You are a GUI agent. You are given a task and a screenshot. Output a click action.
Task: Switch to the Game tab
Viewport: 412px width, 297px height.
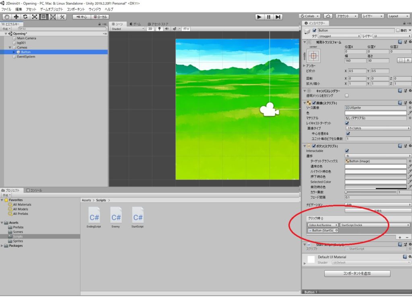point(135,24)
